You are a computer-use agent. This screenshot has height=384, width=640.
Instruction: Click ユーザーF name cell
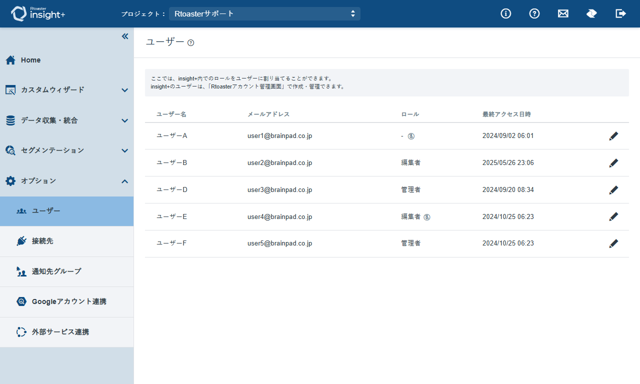(171, 243)
